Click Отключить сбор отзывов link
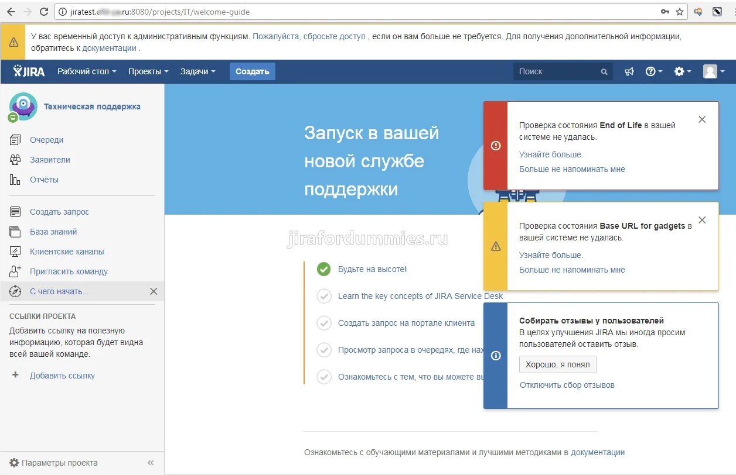 (x=567, y=385)
